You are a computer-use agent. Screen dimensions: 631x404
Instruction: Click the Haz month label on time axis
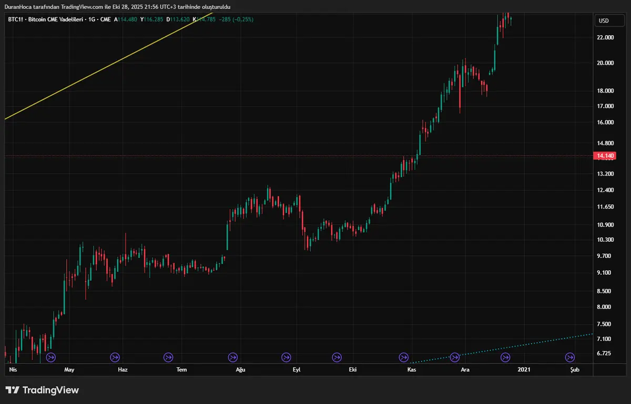123,370
